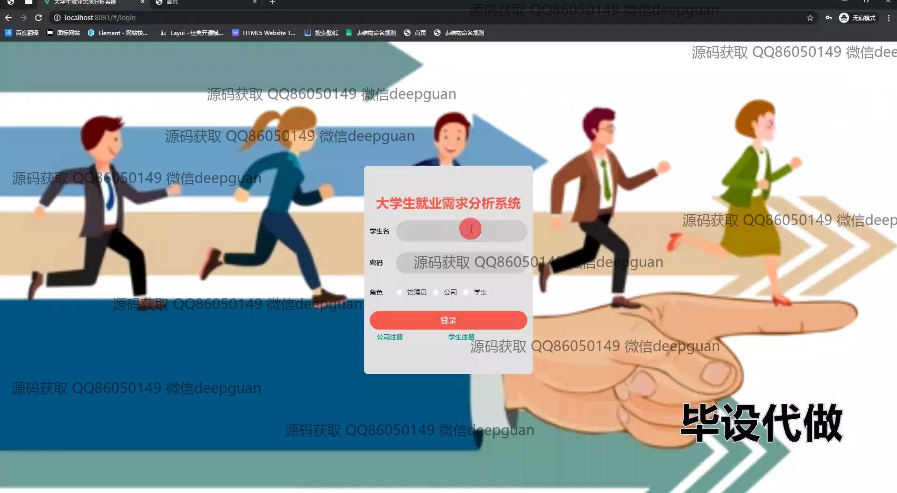
Task: Open the 学生注册 registration link
Action: (x=461, y=337)
